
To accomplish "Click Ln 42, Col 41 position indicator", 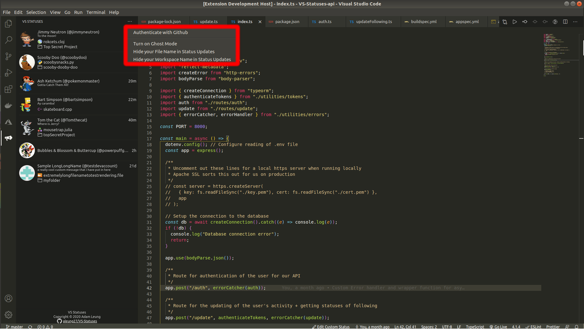I will tap(406, 327).
